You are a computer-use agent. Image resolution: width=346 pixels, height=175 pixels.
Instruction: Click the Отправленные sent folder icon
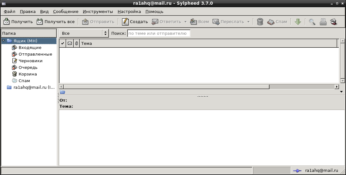click(x=14, y=54)
